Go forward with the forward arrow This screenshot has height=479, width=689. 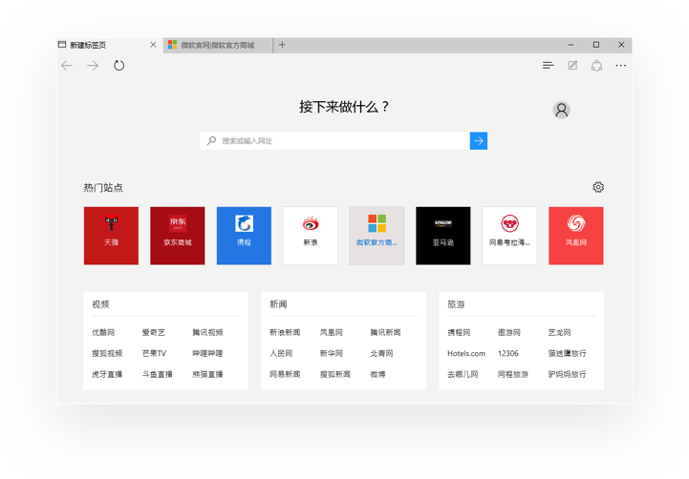point(93,66)
